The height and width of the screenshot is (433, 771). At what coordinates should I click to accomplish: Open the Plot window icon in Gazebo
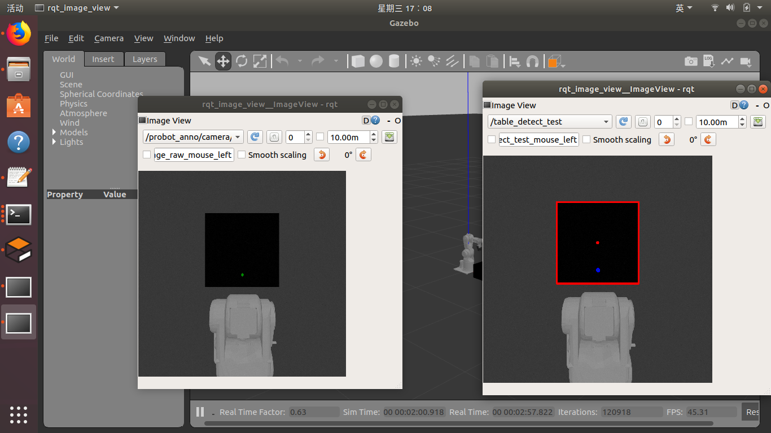(x=727, y=61)
